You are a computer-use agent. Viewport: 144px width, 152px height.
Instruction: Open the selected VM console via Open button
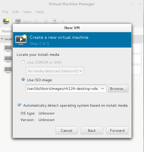[23, 21]
